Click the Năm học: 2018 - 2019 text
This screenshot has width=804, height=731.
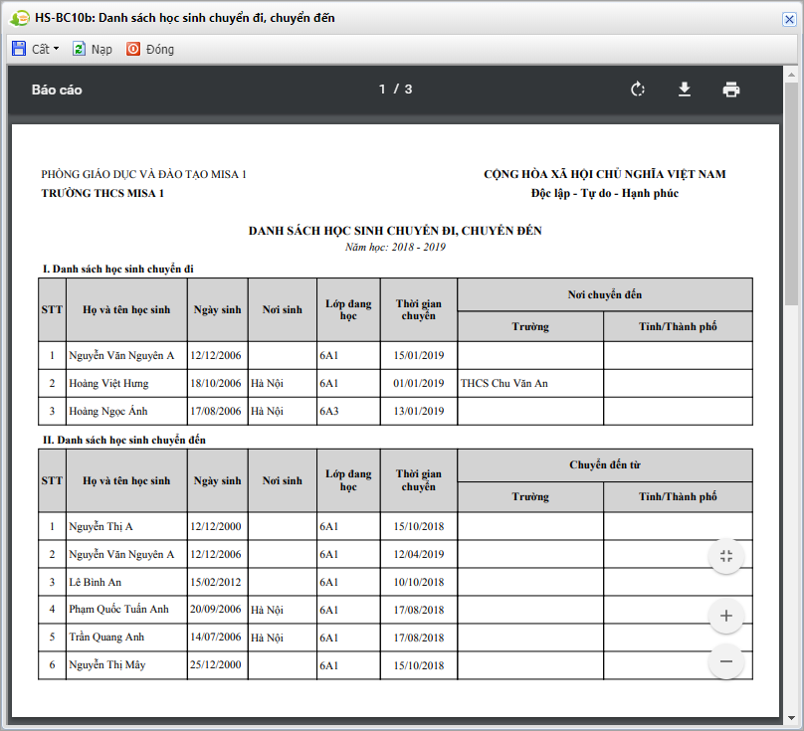(395, 247)
